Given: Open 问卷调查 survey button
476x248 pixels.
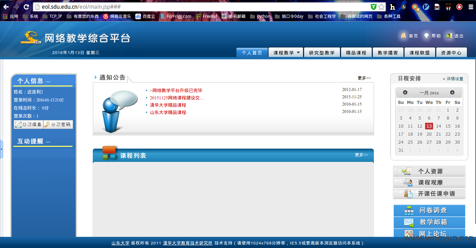Looking at the screenshot, I should pos(429,210).
